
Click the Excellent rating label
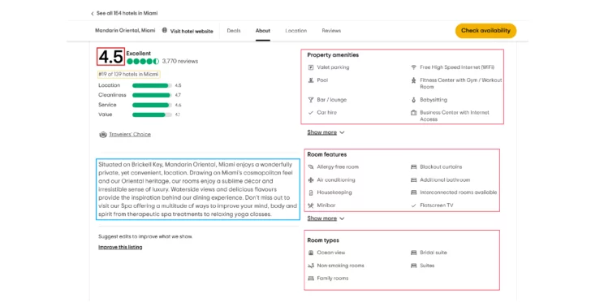(x=139, y=54)
